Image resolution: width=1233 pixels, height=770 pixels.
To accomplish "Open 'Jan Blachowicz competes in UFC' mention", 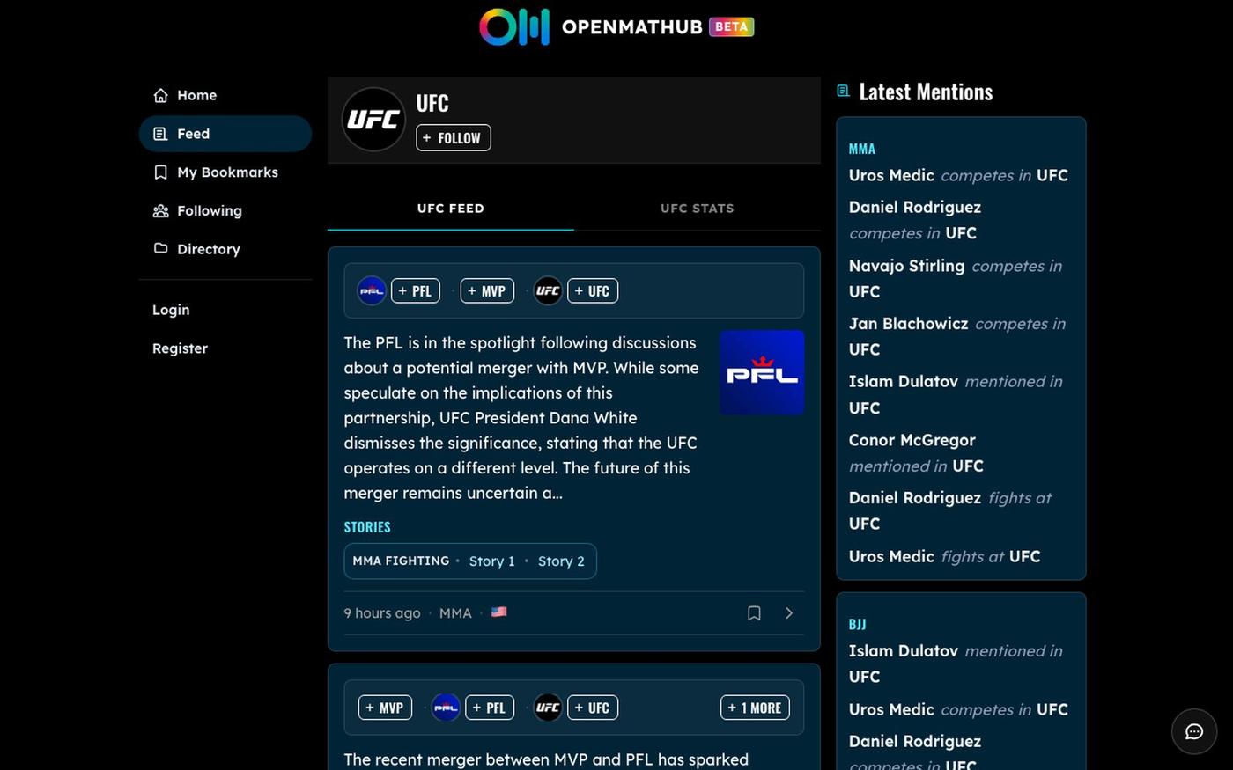I will tap(957, 336).
